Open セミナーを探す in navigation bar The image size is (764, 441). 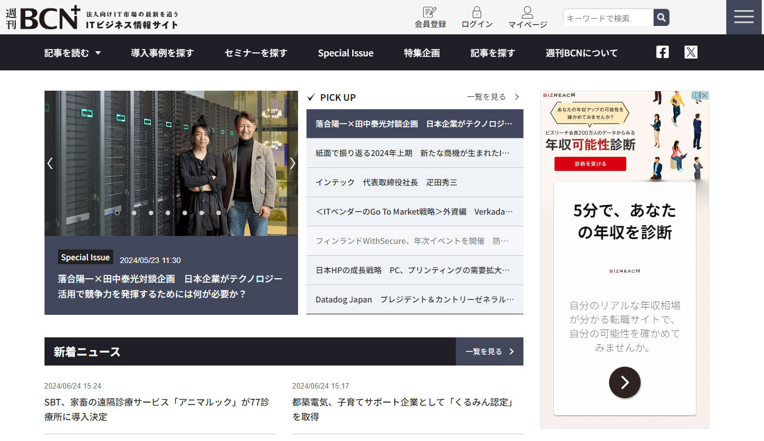[256, 53]
